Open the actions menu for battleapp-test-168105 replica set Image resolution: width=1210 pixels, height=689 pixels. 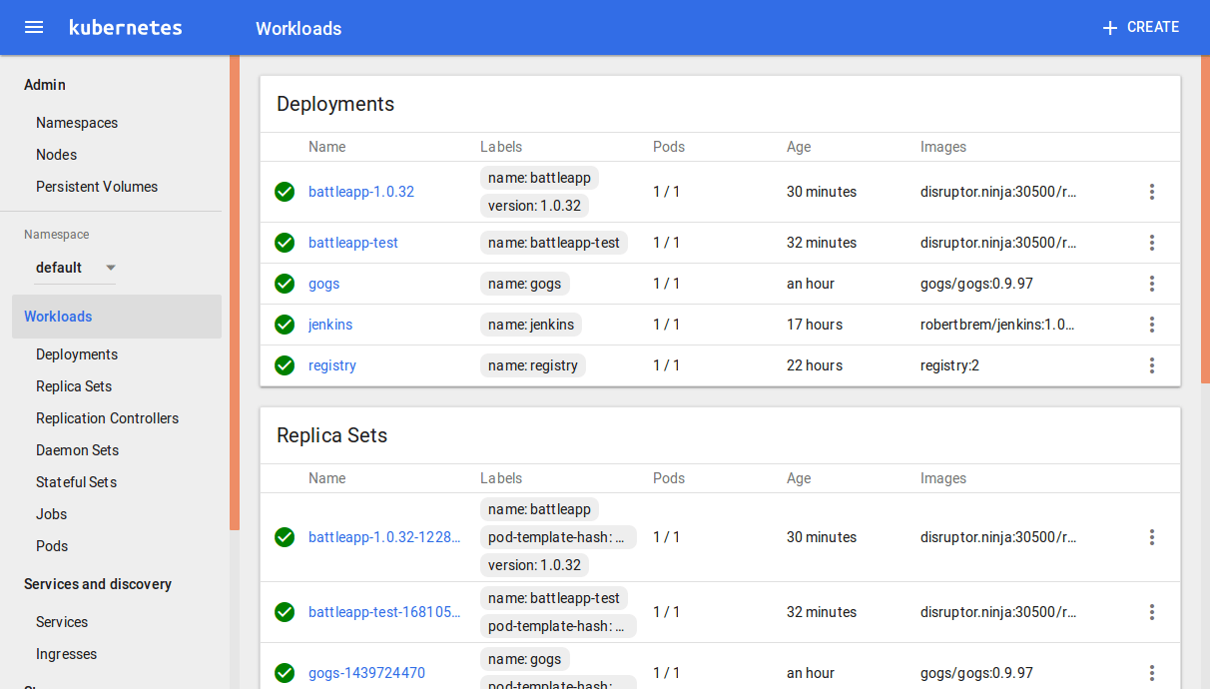click(1152, 611)
